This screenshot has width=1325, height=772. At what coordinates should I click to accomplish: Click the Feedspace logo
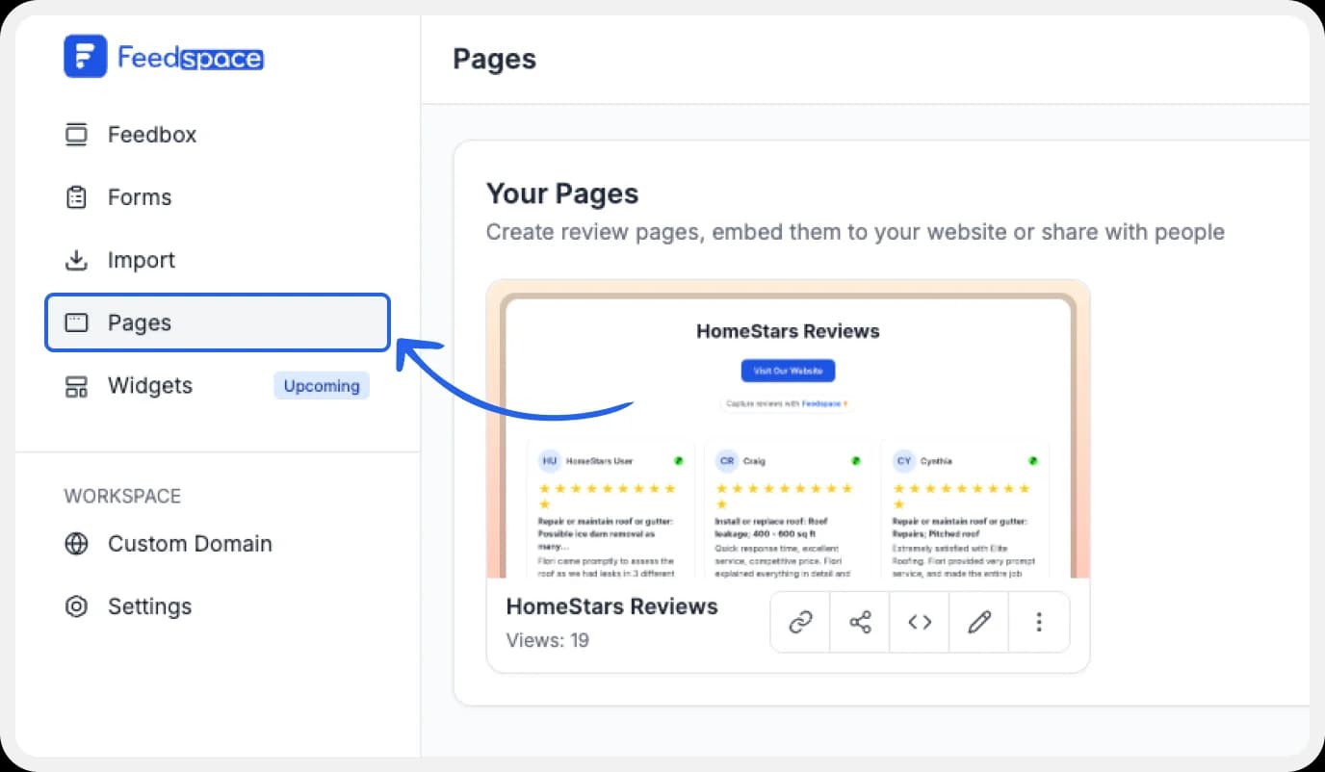[x=163, y=56]
